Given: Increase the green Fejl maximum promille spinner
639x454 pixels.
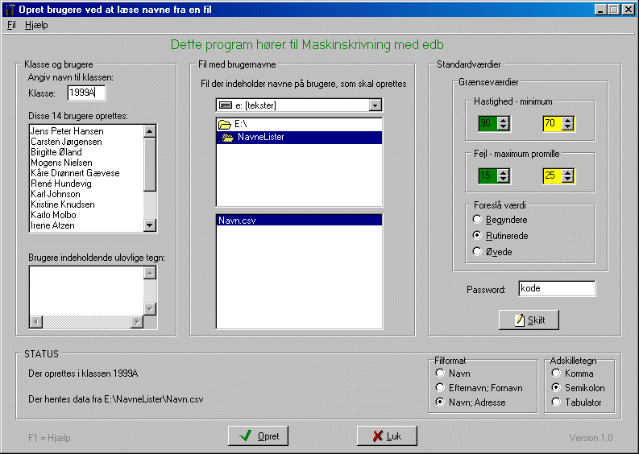Looking at the screenshot, I should coord(504,171).
